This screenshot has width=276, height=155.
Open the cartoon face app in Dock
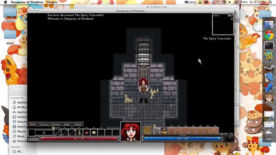click(269, 98)
